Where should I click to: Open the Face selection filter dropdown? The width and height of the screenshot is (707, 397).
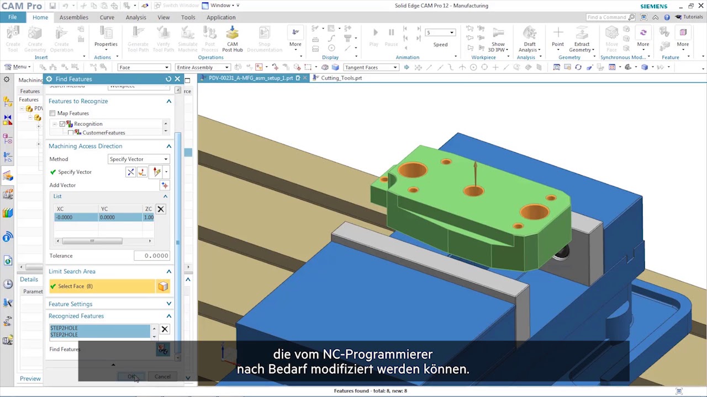144,67
